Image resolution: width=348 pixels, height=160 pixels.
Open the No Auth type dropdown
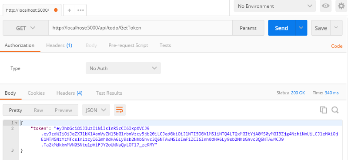coord(123,68)
